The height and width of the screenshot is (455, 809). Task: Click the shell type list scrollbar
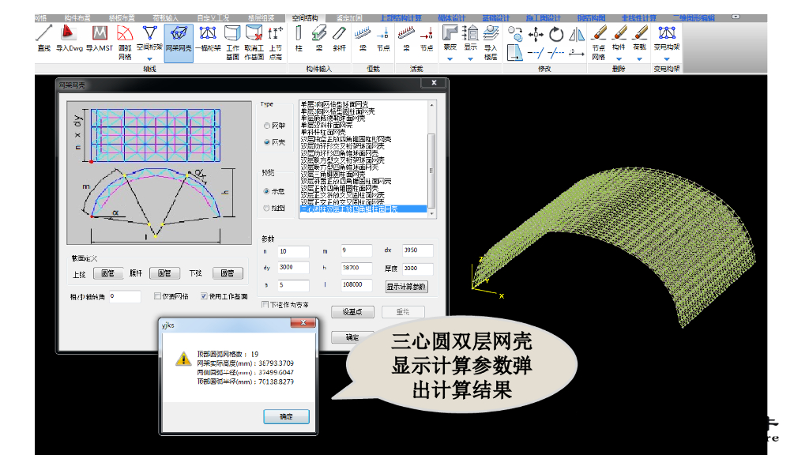pos(431,158)
